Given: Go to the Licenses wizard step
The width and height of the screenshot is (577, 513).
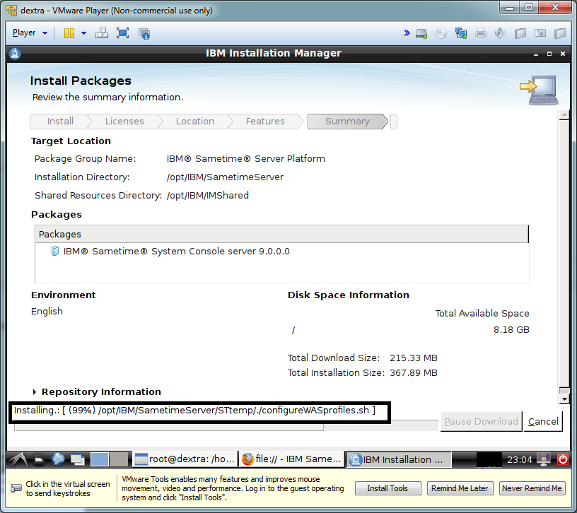Looking at the screenshot, I should pos(124,122).
